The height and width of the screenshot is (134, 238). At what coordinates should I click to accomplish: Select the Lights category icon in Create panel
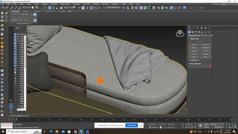[x=196, y=32]
